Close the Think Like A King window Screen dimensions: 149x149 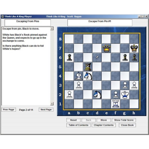[146, 16]
